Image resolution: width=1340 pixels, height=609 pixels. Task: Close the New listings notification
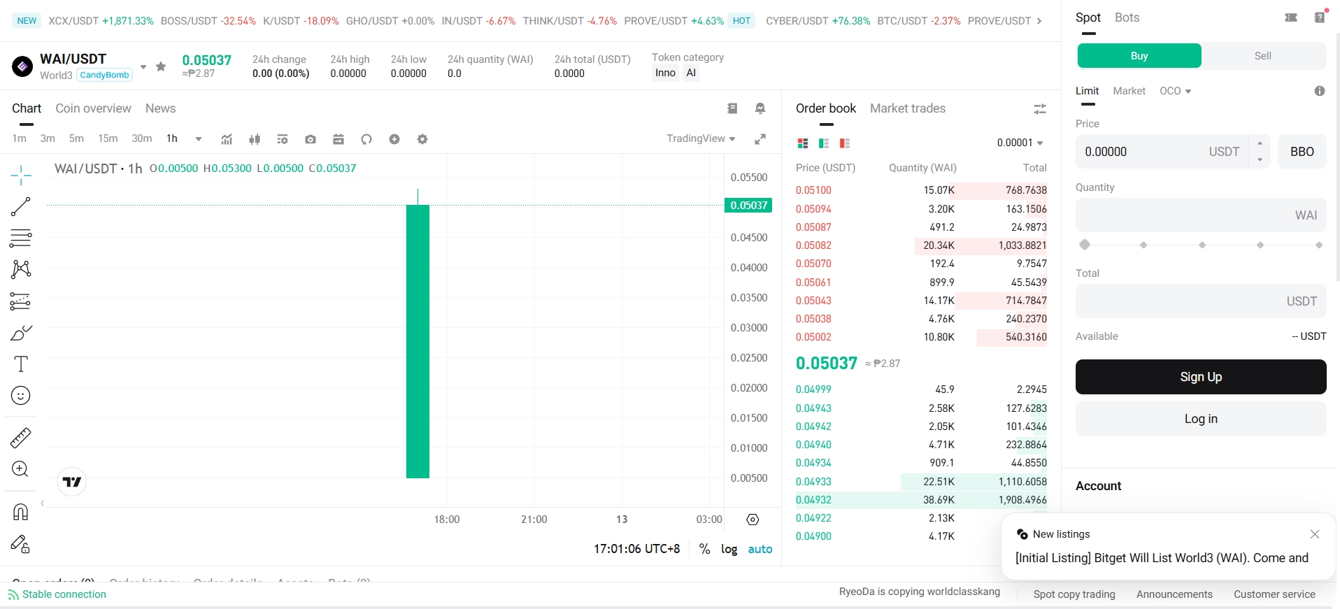(1315, 534)
